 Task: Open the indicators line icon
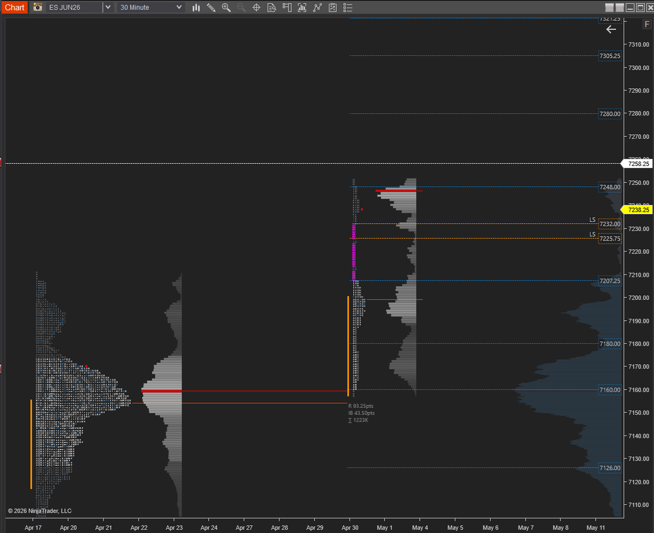click(317, 8)
